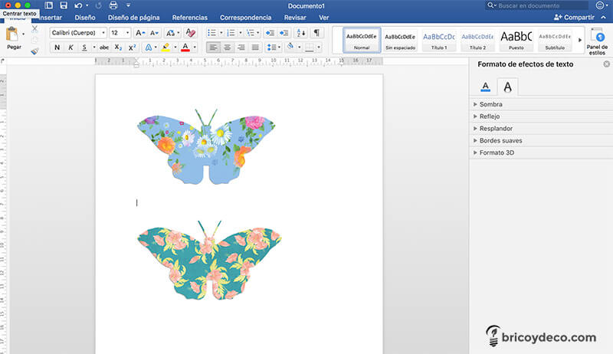
Task: Select the format painter brush icon
Action: point(34,51)
